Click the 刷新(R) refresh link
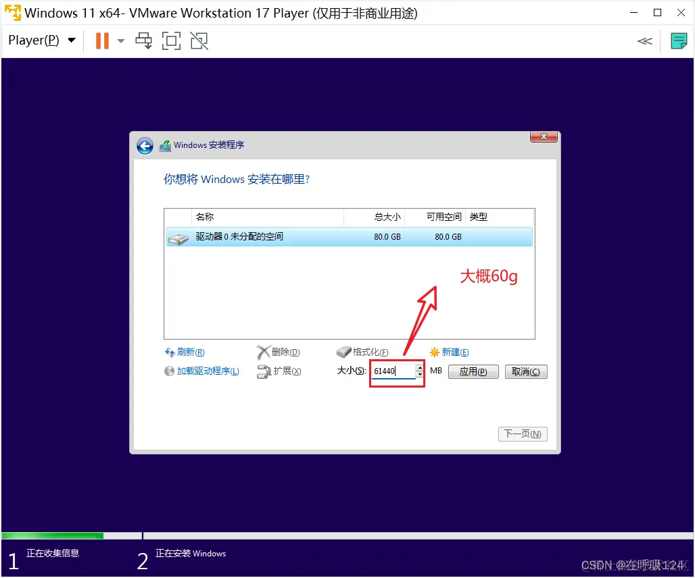Viewport: 695px width, 578px height. coord(191,352)
